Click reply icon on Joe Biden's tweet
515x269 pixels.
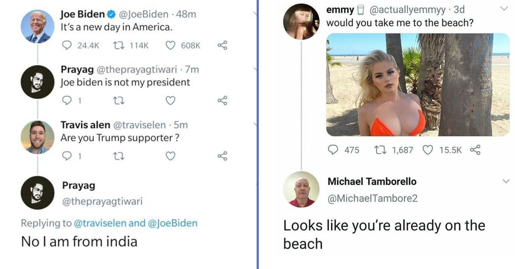(67, 45)
